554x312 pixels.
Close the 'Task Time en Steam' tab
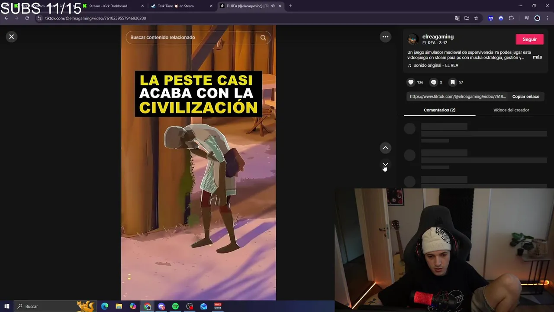(x=211, y=6)
